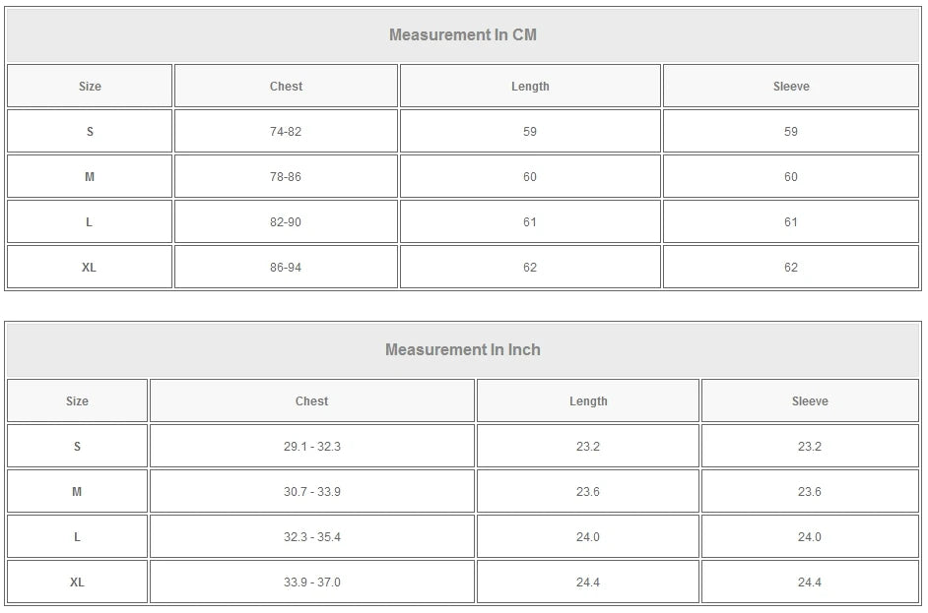Click the 'Measurement In Inch' table title
The height and width of the screenshot is (613, 928).
tap(462, 350)
